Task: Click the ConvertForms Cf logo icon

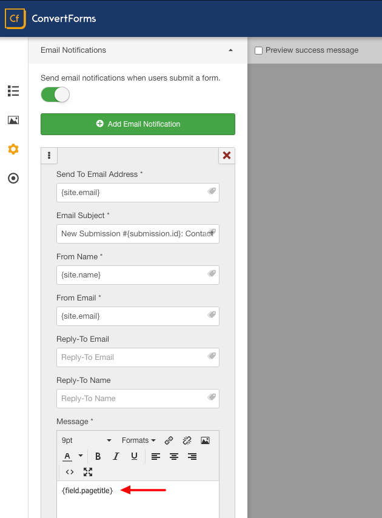Action: coord(15,19)
